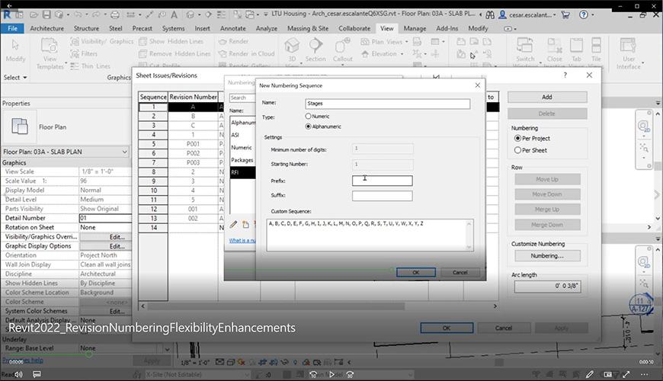Click the Print icon in quick access toolbar

pyautogui.click(x=114, y=14)
